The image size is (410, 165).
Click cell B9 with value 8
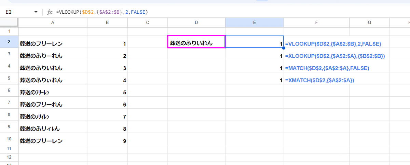tap(107, 127)
